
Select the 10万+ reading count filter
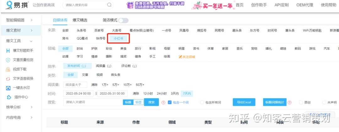(x=128, y=85)
